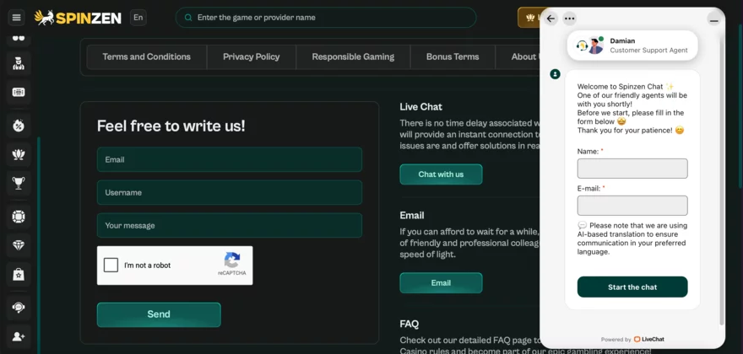
Task: Select the diamond VIP sidebar icon
Action: (19, 244)
